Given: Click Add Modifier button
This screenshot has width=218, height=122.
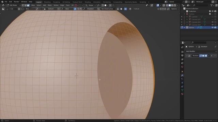Looking at the screenshot, I should (x=201, y=51).
